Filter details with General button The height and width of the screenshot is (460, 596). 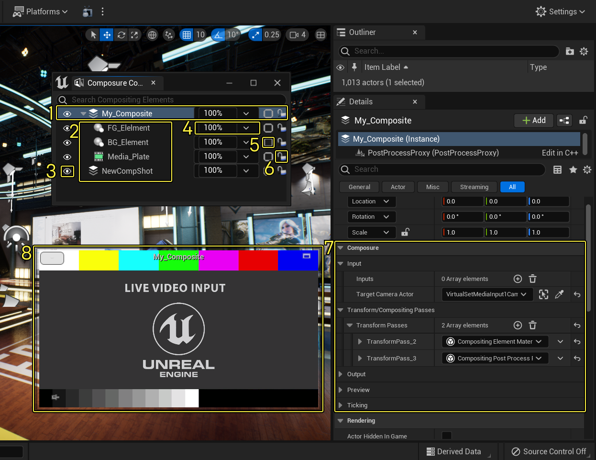(359, 187)
